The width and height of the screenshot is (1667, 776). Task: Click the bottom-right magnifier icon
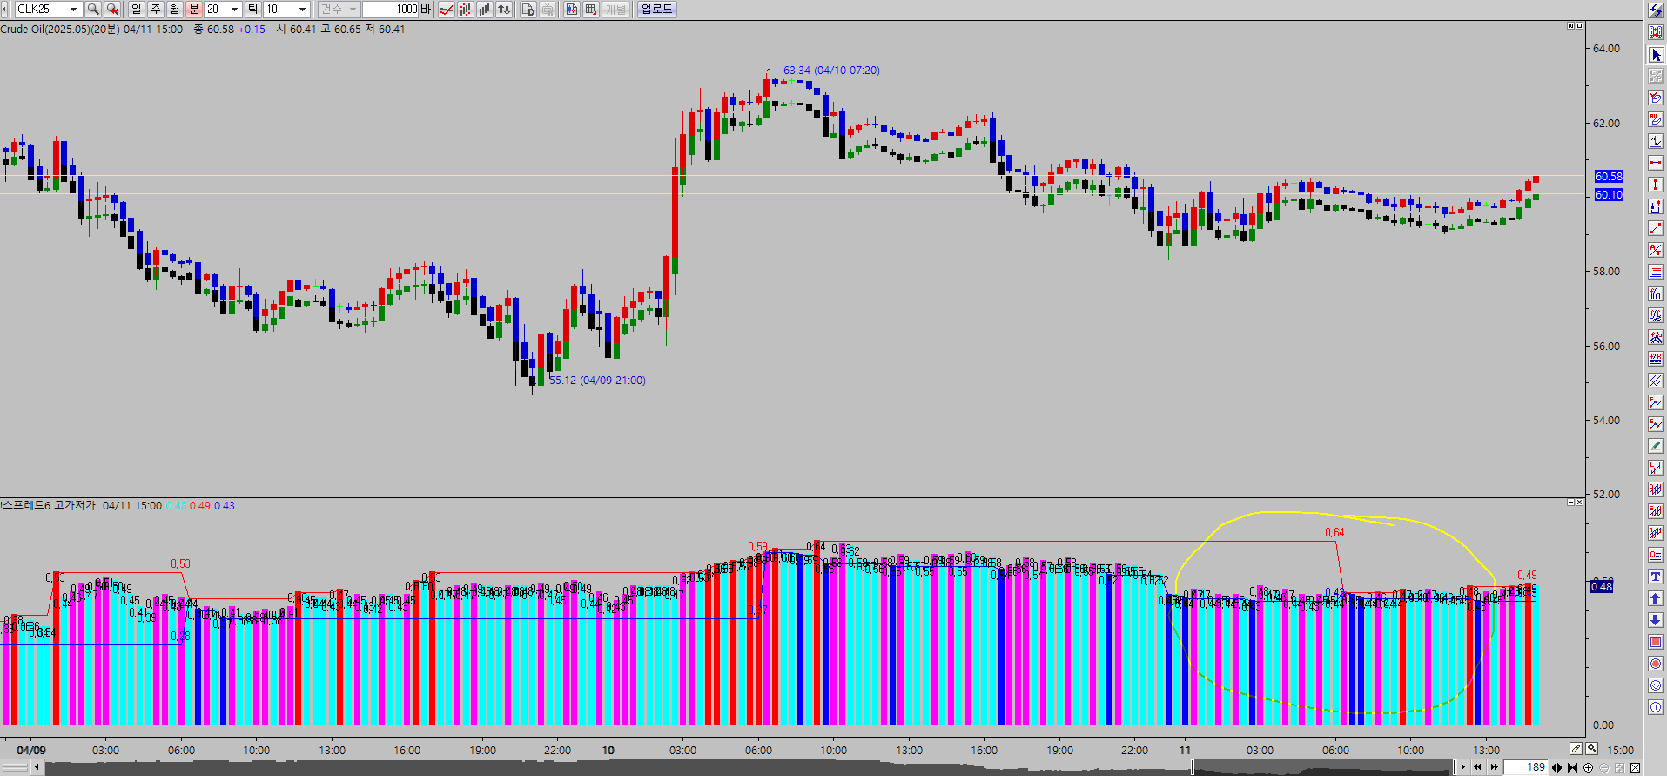[x=1592, y=749]
